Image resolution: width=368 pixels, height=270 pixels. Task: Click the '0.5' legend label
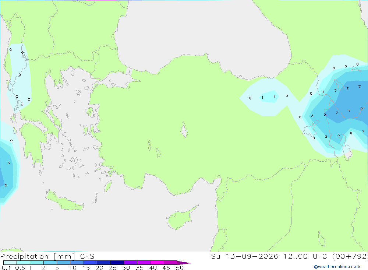point(20,268)
